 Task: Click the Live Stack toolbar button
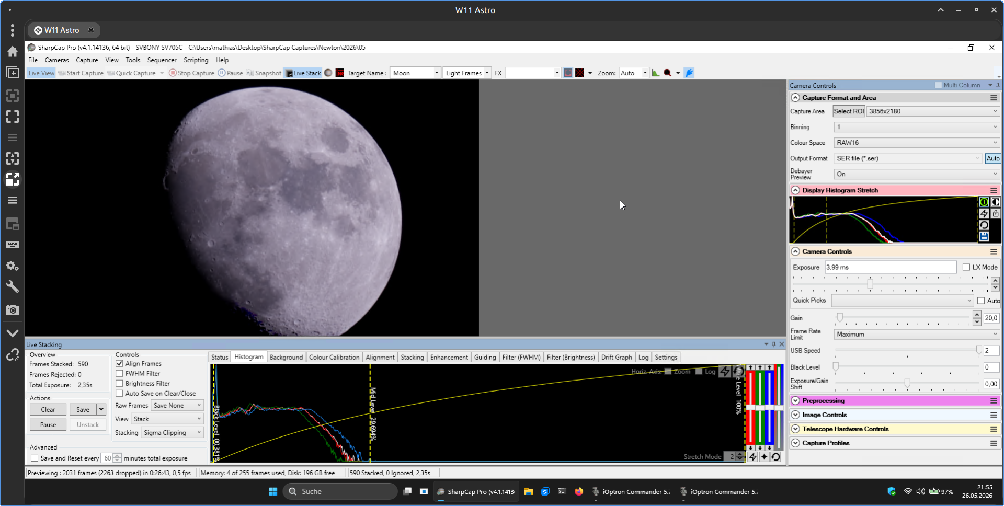[x=303, y=73]
